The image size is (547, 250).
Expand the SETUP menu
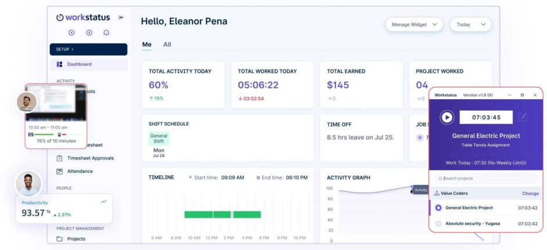coord(89,49)
